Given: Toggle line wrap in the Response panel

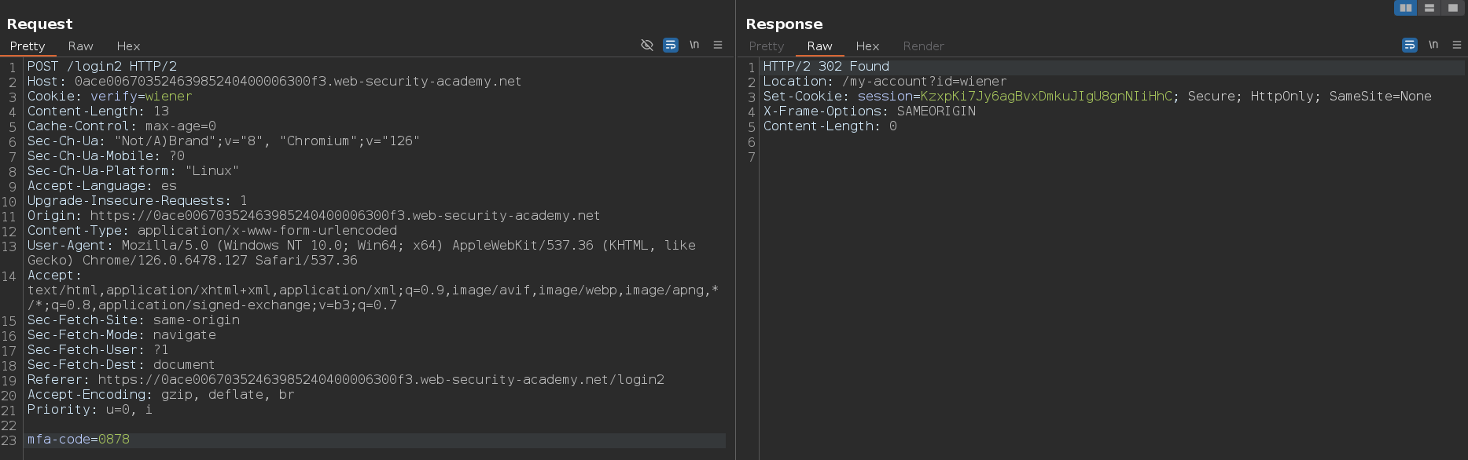Looking at the screenshot, I should point(1410,46).
